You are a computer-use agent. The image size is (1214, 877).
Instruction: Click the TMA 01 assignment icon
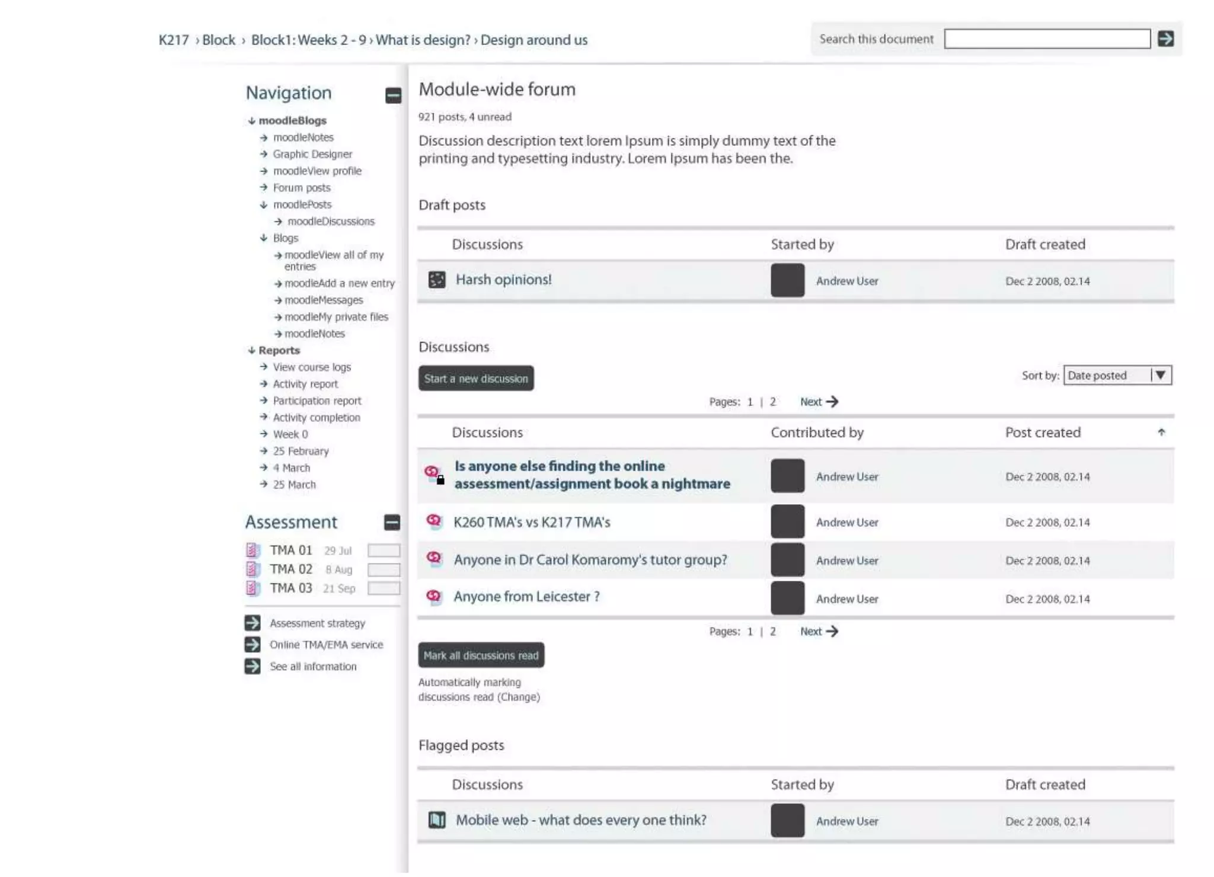pyautogui.click(x=253, y=550)
